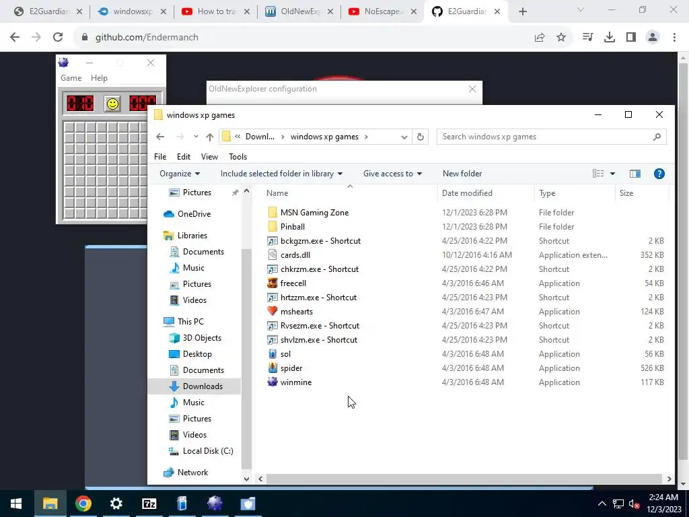The height and width of the screenshot is (517, 689).
Task: Open the Give access to dropdown
Action: (392, 174)
